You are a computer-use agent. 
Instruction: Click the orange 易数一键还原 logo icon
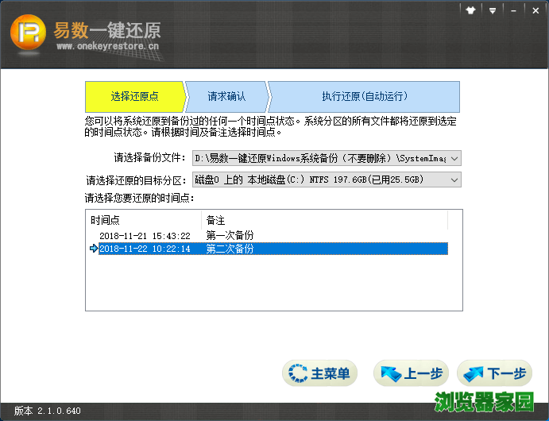[x=28, y=33]
